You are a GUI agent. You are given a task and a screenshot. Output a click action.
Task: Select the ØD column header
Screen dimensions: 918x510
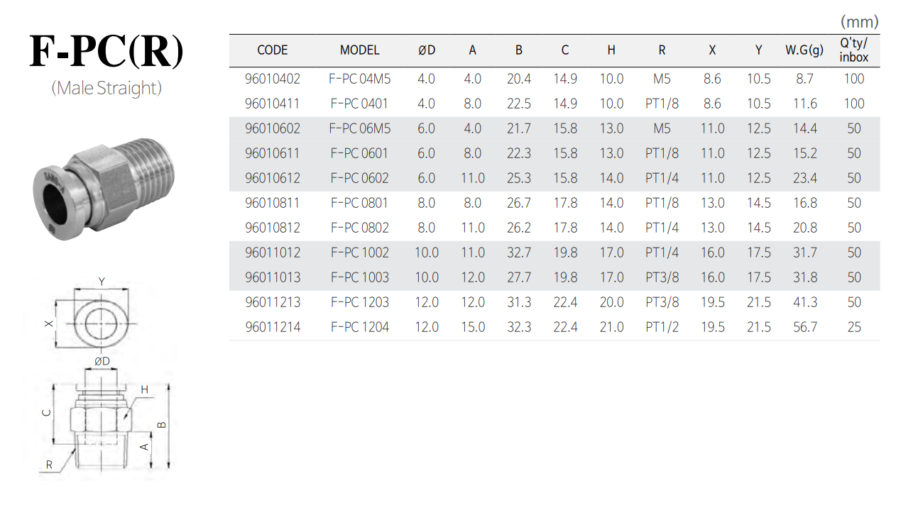tap(426, 50)
